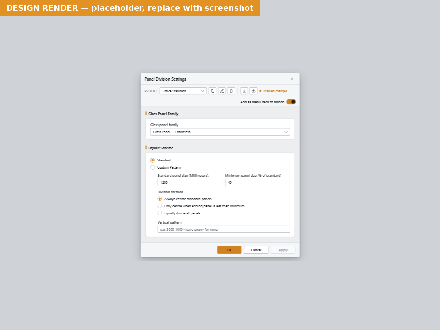Click the Glass Panel Family section heading
This screenshot has height=330, width=440.
coord(163,114)
